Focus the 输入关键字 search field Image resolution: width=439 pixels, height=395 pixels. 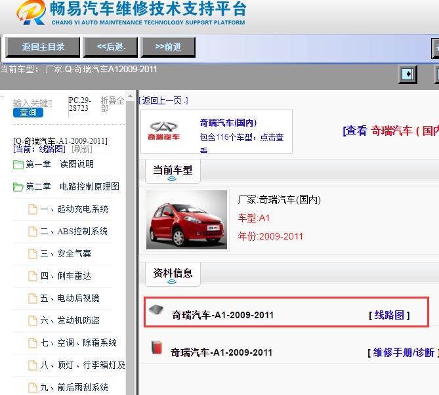click(x=32, y=103)
